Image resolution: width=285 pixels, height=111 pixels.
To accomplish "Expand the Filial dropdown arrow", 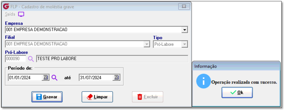I will (146, 44).
